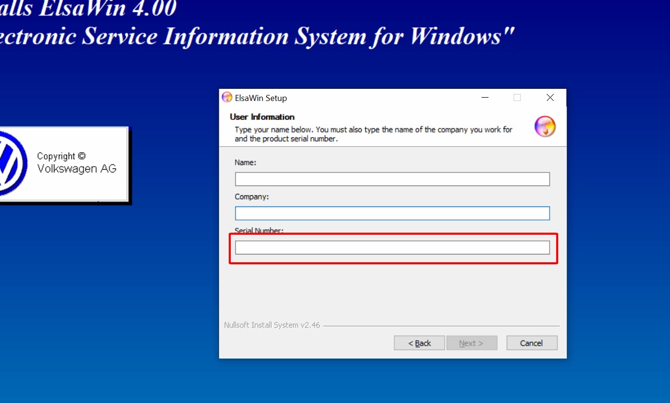The image size is (670, 403).
Task: Cancel the ElsaWin installation
Action: [531, 343]
